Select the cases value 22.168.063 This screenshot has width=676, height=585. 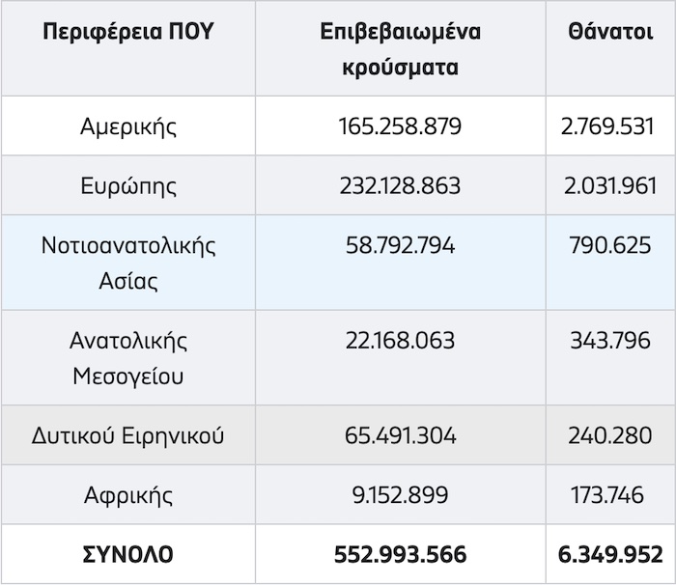pyautogui.click(x=400, y=341)
